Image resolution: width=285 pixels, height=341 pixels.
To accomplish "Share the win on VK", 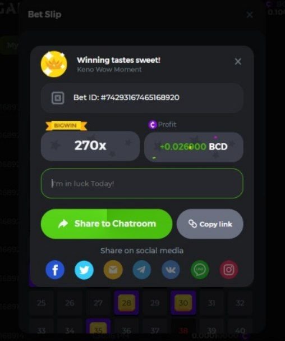I will 171,270.
